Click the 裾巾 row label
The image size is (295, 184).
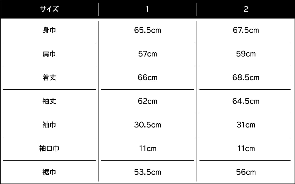tap(49, 172)
